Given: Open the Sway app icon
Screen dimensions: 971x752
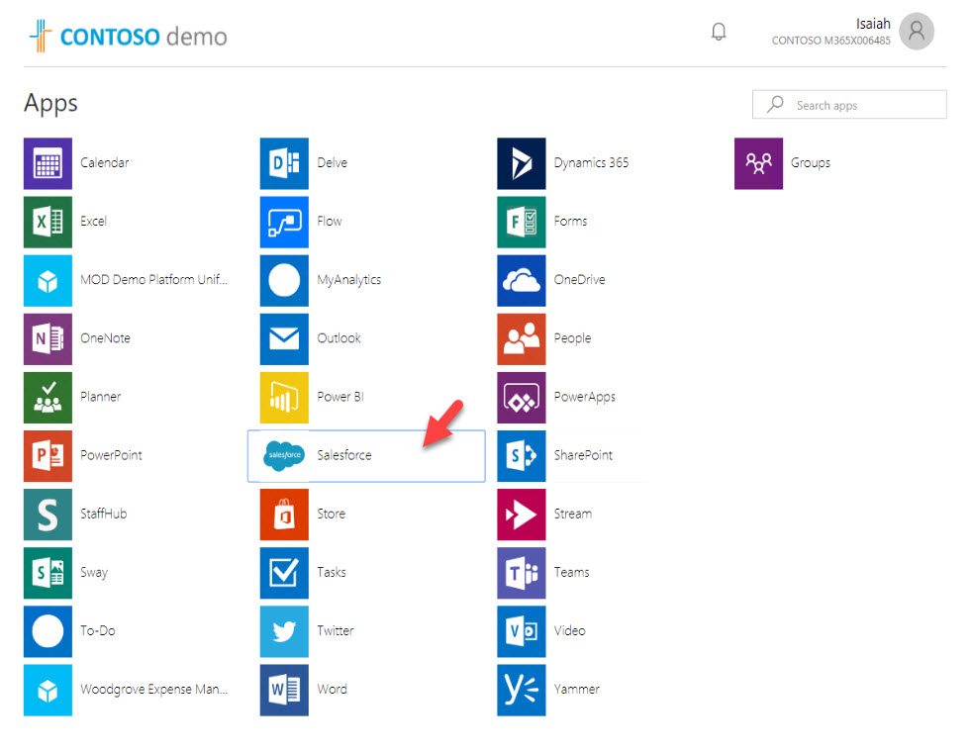Looking at the screenshot, I should [x=48, y=573].
